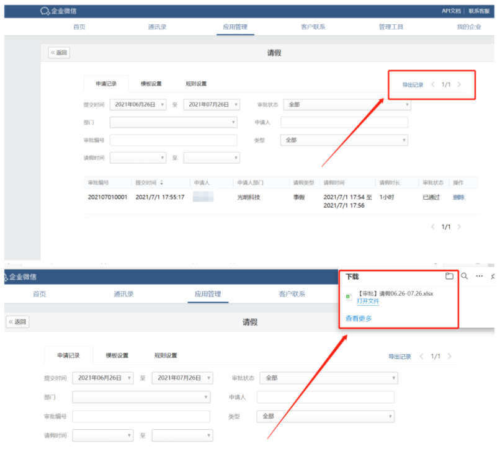The width and height of the screenshot is (500, 454).
Task: Click 返回 button in lower screenshot
Action: click(x=17, y=322)
